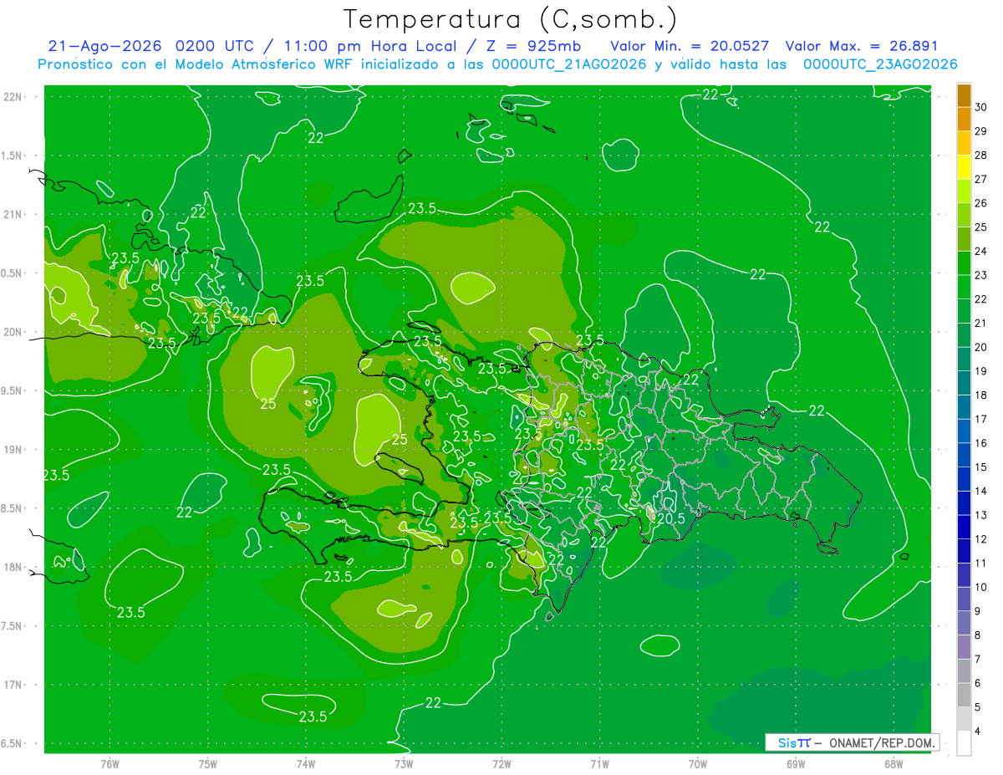1003x775 pixels.
Task: Click the 22N latitude axis label
Action: [13, 97]
